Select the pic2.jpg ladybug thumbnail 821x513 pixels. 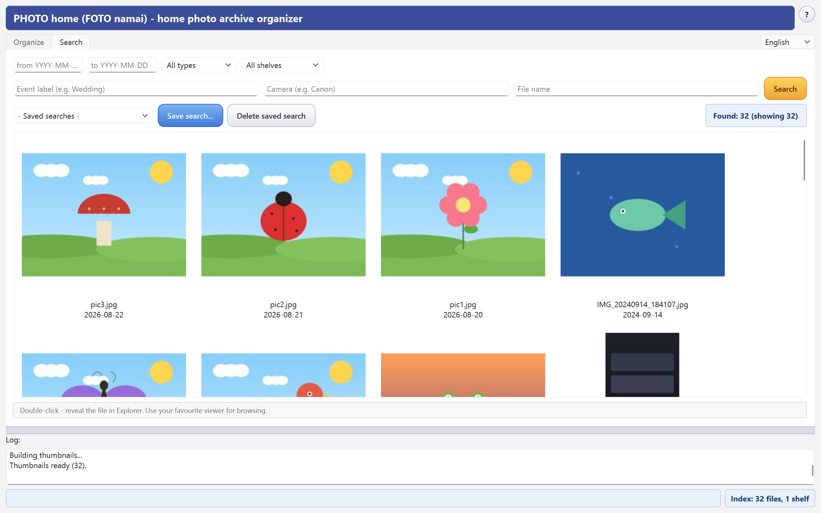[x=283, y=215]
